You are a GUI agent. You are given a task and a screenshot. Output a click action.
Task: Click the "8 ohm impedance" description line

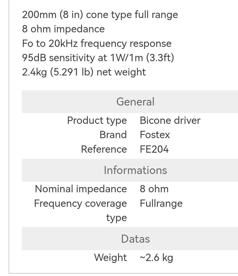point(63,29)
